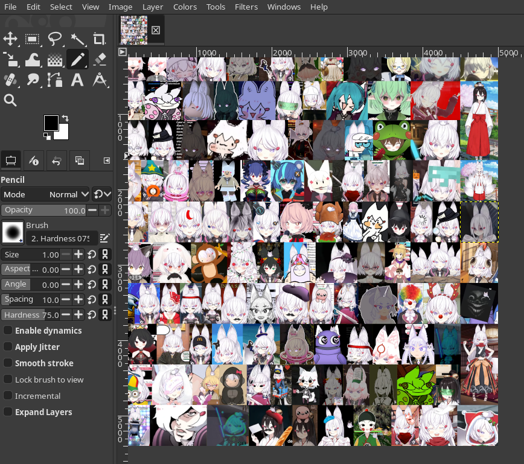The height and width of the screenshot is (464, 524).
Task: Open the Select menu
Action: click(61, 7)
